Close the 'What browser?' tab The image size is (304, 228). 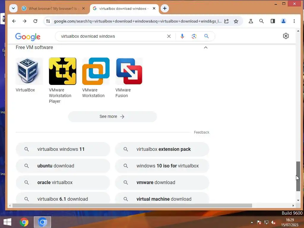click(x=83, y=9)
